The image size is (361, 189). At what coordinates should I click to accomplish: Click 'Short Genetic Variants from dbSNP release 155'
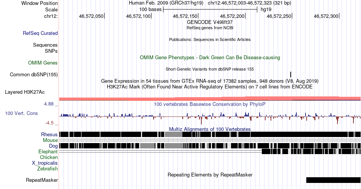[210, 69]
